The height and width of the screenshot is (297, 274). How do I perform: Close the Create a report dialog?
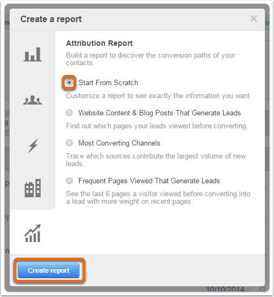(254, 19)
